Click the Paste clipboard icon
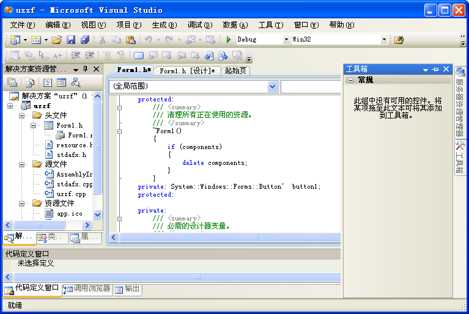The width and height of the screenshot is (469, 314). (131, 40)
